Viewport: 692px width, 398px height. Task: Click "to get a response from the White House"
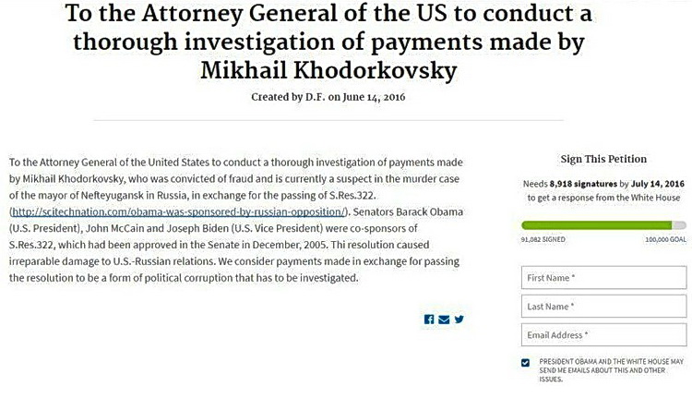[x=603, y=198]
